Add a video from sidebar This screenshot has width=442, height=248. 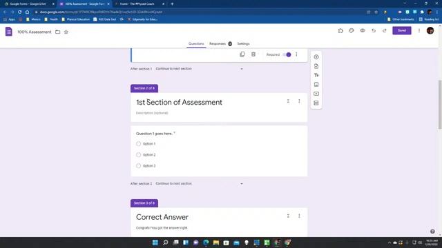coord(316,94)
